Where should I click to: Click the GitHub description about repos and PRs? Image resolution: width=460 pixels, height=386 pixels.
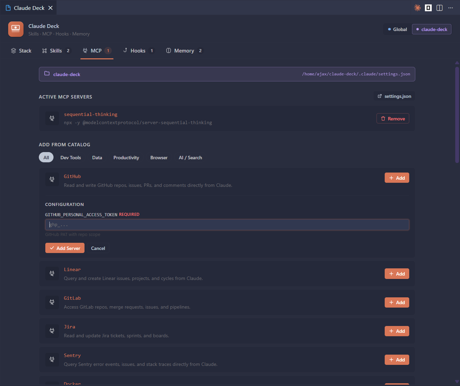(x=148, y=185)
